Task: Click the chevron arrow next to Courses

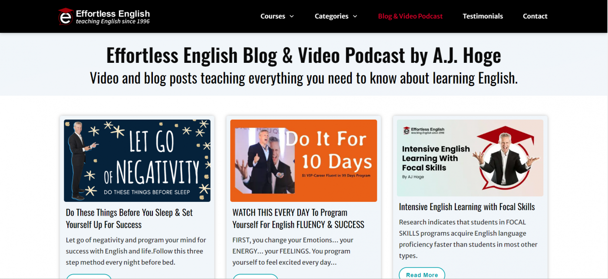Action: pyautogui.click(x=292, y=16)
